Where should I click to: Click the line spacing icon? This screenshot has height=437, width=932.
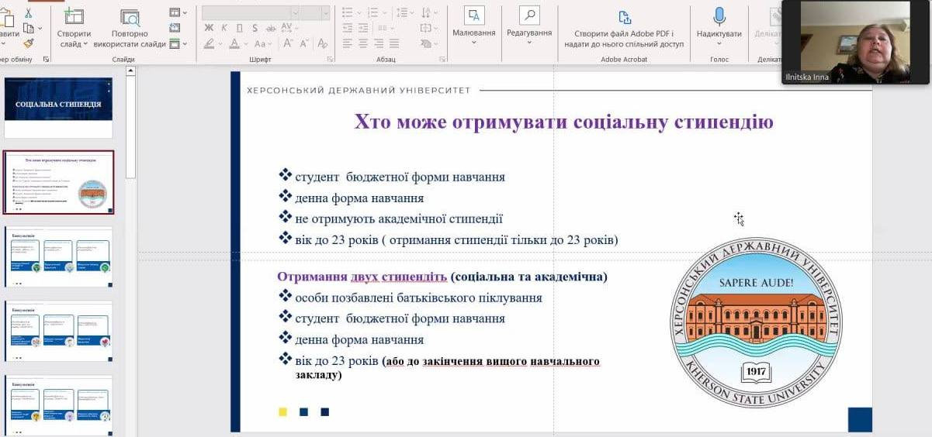(401, 13)
